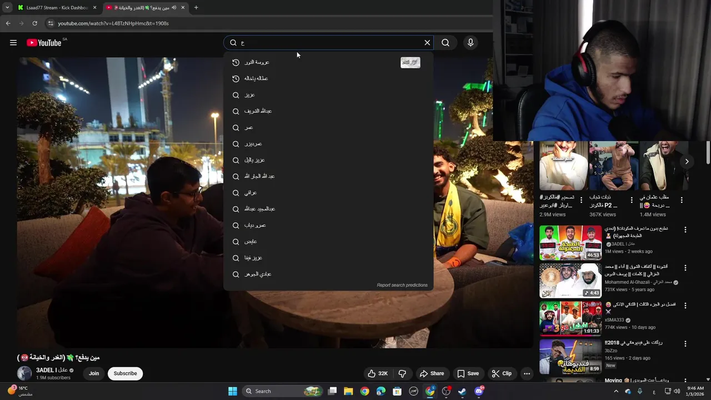This screenshot has width=711, height=400.
Task: Click the Join membership button
Action: tap(94, 373)
